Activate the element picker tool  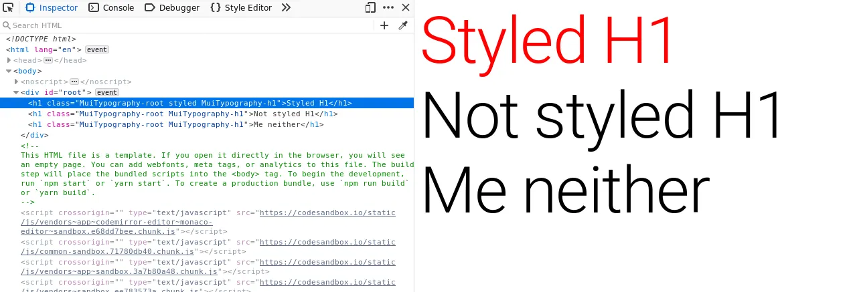pos(9,8)
